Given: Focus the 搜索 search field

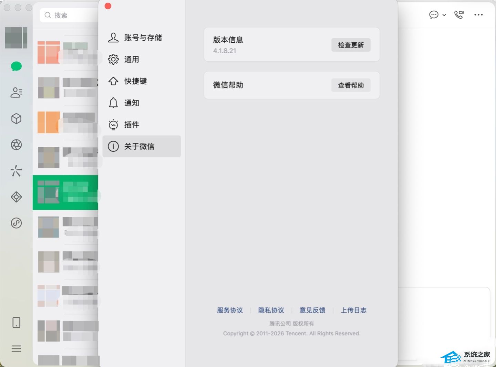Looking at the screenshot, I should pyautogui.click(x=69, y=15).
